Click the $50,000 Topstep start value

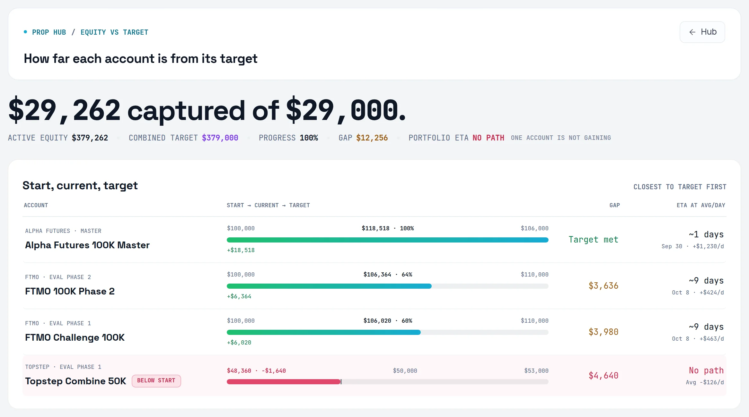pos(405,371)
